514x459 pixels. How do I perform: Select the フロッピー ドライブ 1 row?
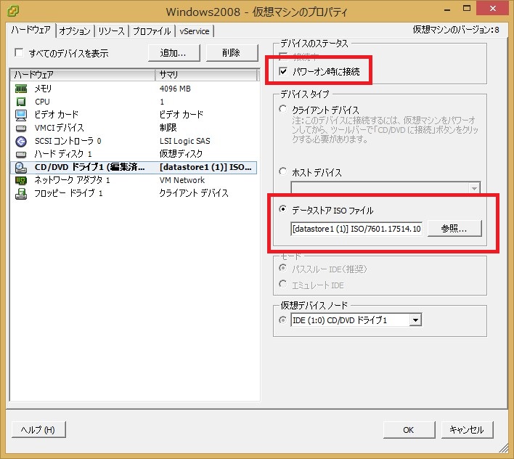pos(134,193)
